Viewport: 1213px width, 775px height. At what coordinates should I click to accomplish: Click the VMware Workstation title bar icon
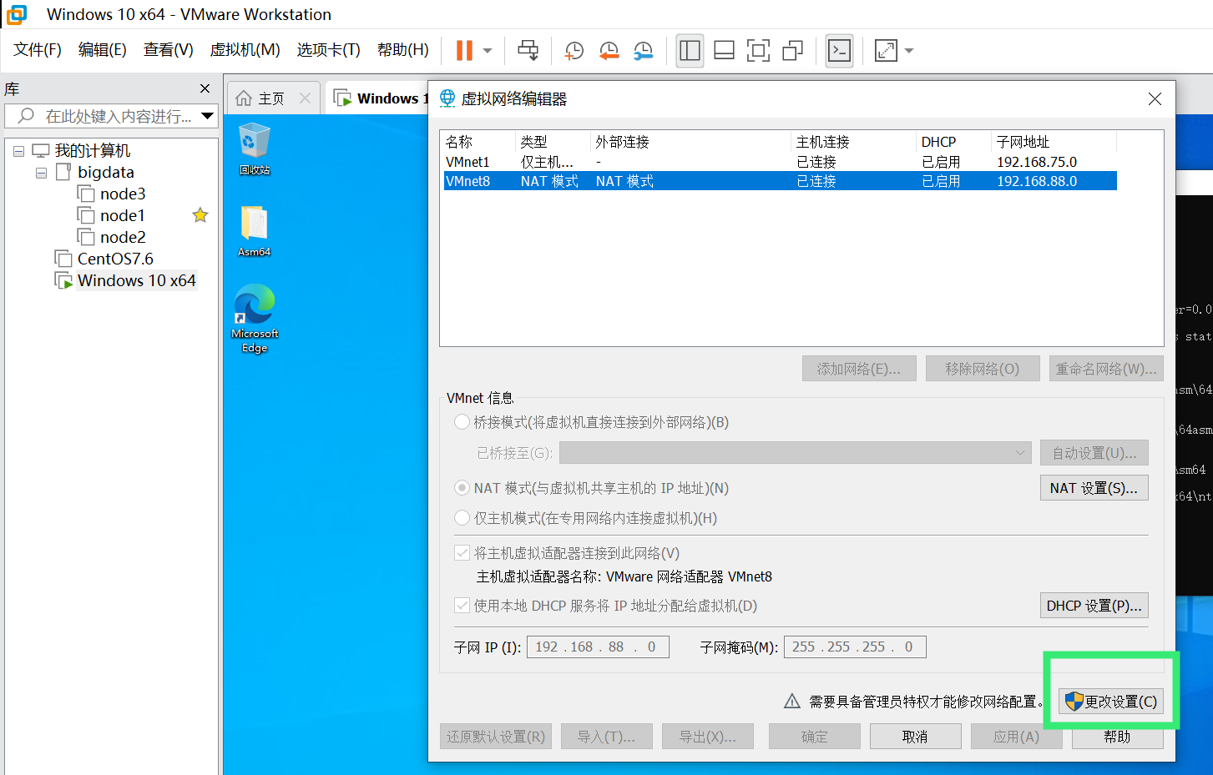(x=17, y=14)
